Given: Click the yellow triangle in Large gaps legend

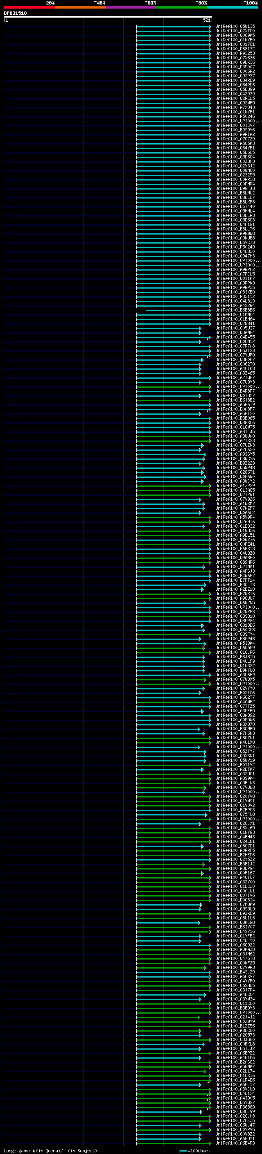Looking at the screenshot, I should click(x=34, y=1150).
